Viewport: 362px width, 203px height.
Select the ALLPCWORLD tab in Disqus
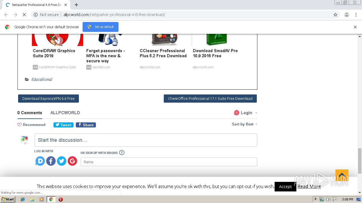click(x=65, y=113)
